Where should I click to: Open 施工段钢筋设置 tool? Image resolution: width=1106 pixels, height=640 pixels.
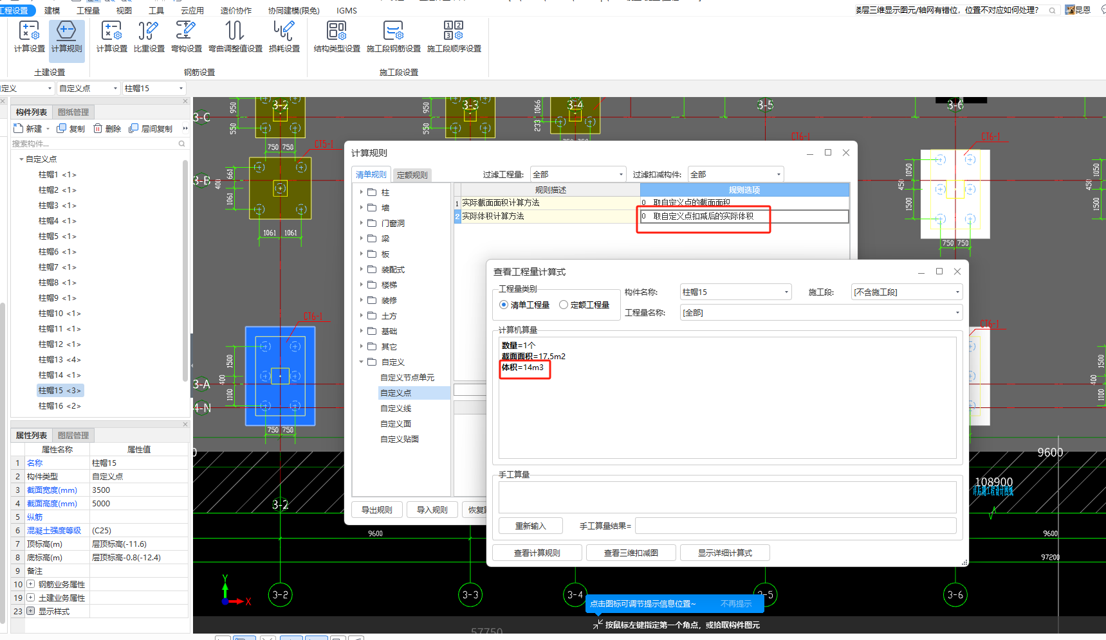pos(393,37)
